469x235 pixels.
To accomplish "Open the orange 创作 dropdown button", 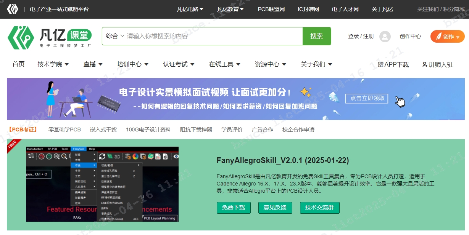I will tap(447, 37).
